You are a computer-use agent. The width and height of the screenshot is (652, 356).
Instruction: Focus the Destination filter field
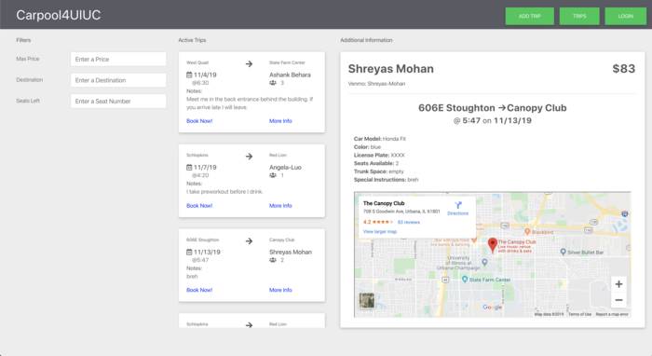118,80
